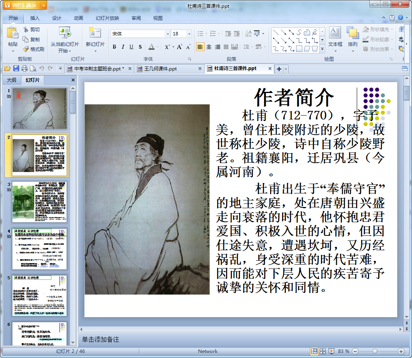
Task: Toggle bold formatting
Action: [x=114, y=47]
